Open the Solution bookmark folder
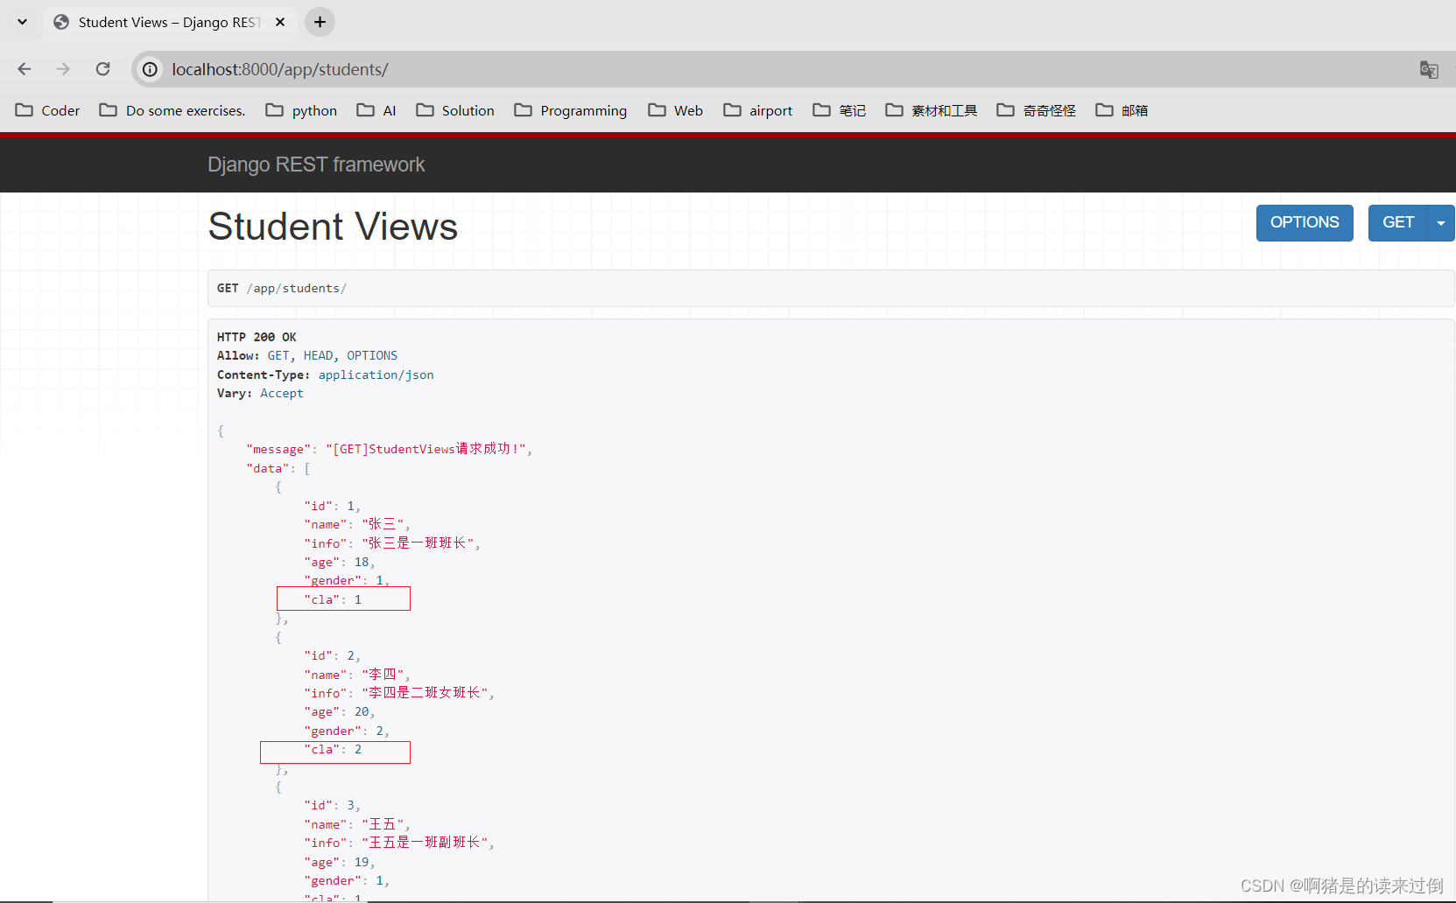The image size is (1456, 903). click(455, 110)
